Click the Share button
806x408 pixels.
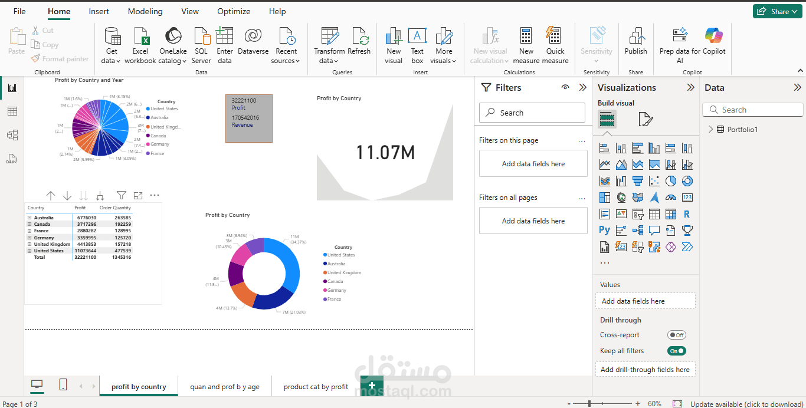[777, 11]
